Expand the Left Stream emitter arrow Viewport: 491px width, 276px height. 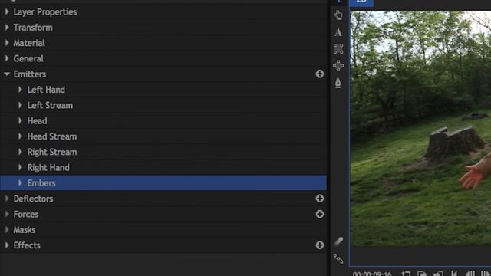pyautogui.click(x=21, y=105)
